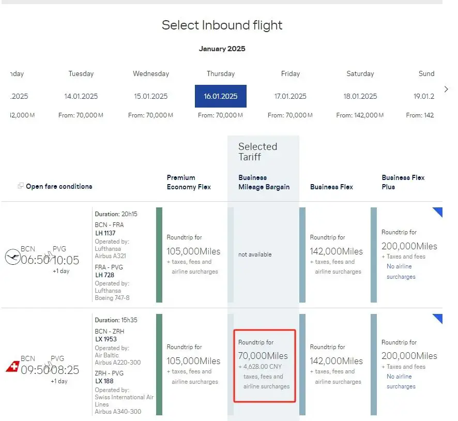Click the Lufthansa crane airline logo
The image size is (458, 421).
[x=13, y=257]
